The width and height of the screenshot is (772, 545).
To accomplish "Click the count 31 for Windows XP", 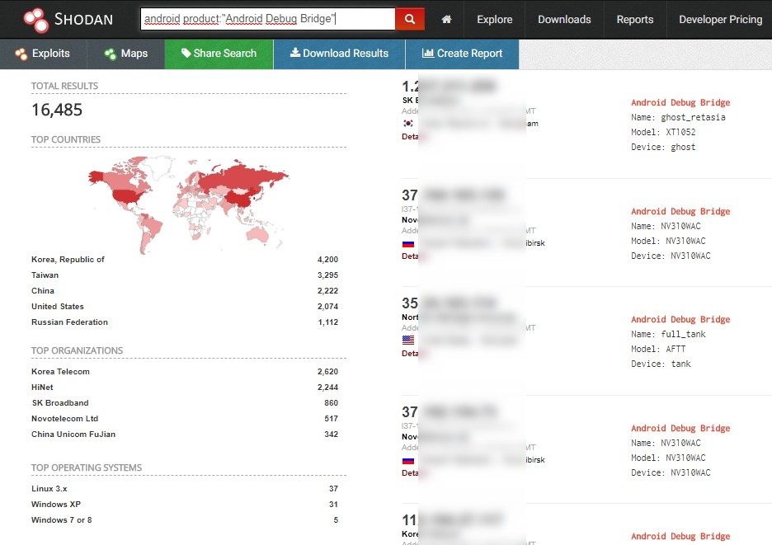I will tap(334, 505).
